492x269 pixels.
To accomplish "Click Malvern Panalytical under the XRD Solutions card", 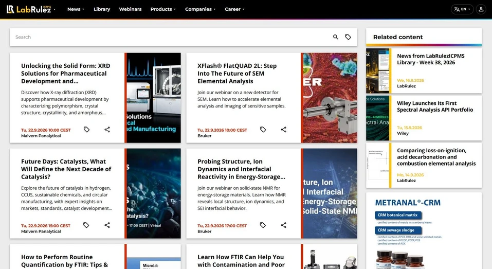I will [41, 136].
